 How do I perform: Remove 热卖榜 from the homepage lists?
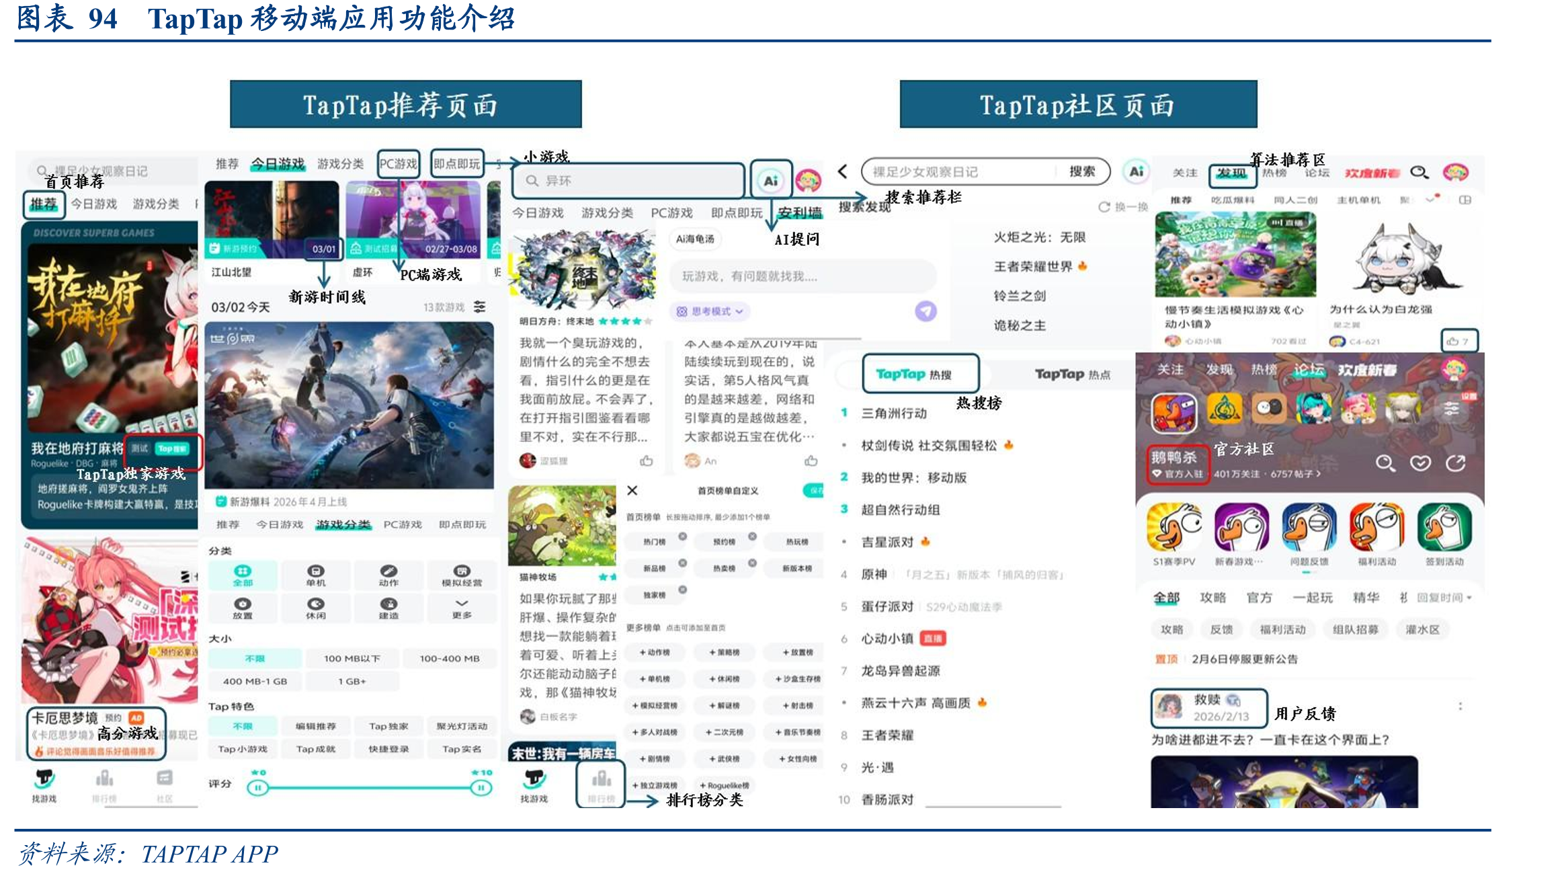pyautogui.click(x=752, y=563)
